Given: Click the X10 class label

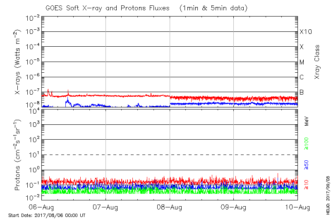Looking at the screenshot, I should pos(305,32).
